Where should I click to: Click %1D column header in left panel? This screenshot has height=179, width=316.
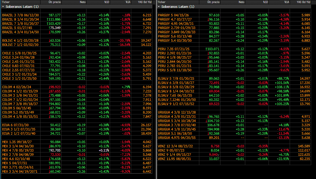click(x=107, y=2)
